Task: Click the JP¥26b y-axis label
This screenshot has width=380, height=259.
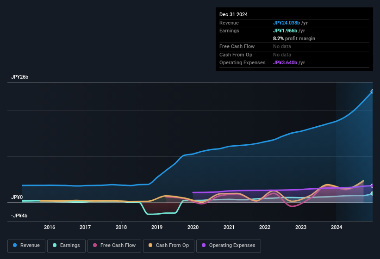Action: [x=19, y=77]
